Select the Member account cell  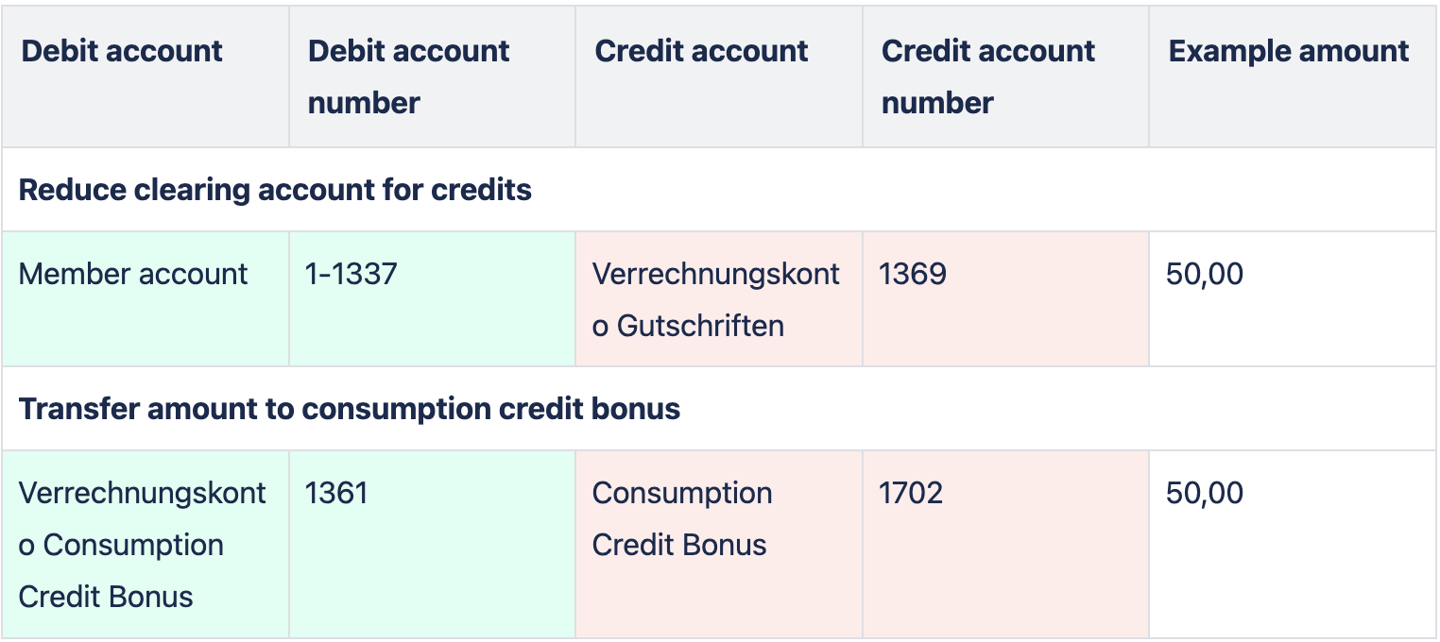(x=146, y=299)
